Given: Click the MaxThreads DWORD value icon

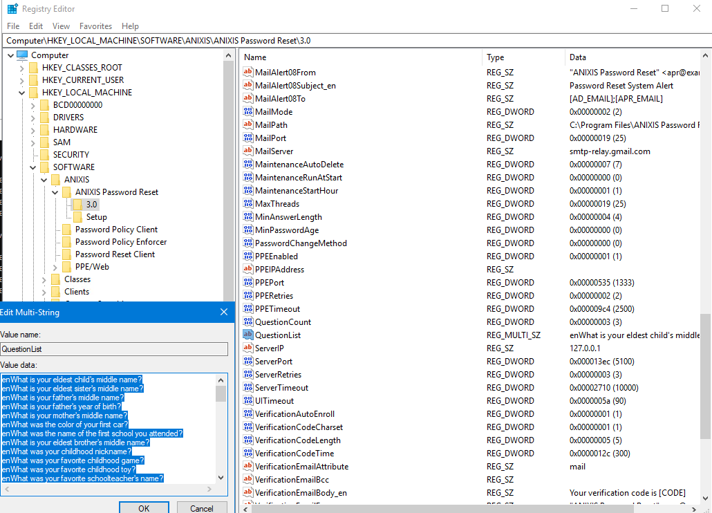Looking at the screenshot, I should pos(249,204).
